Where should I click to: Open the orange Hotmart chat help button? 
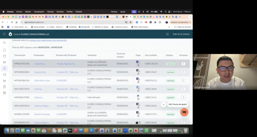click(x=184, y=112)
